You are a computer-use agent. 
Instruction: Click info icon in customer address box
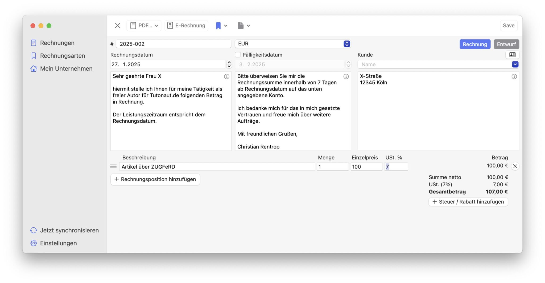pyautogui.click(x=514, y=77)
